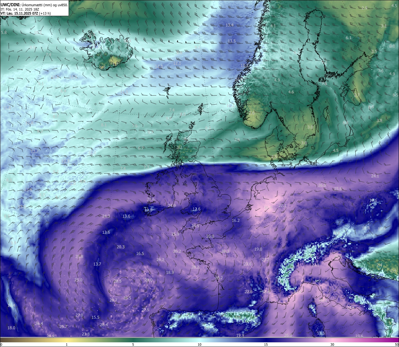
Task: Select the 11.6 value over southwest Ireland
Action: point(148,210)
